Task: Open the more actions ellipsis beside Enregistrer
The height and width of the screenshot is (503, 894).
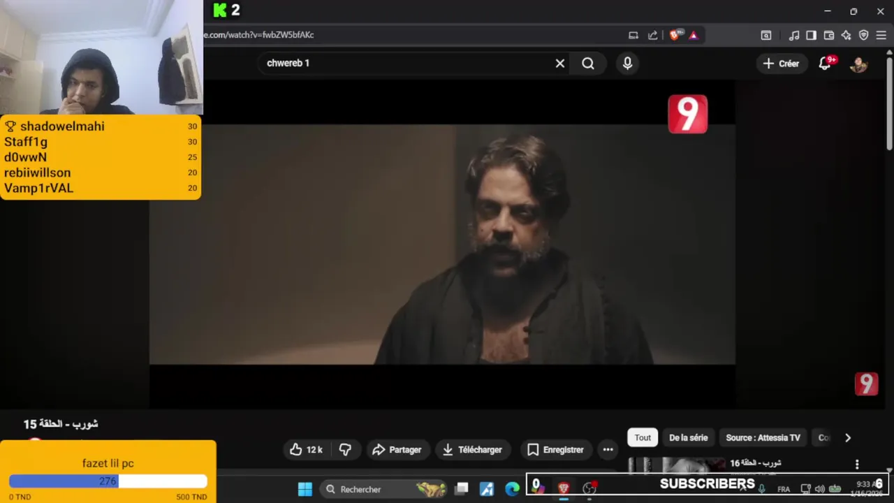Action: (608, 450)
